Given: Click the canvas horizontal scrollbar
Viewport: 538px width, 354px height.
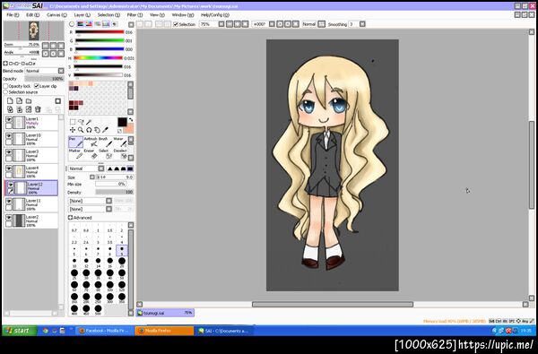Looking at the screenshot, I should [333, 305].
